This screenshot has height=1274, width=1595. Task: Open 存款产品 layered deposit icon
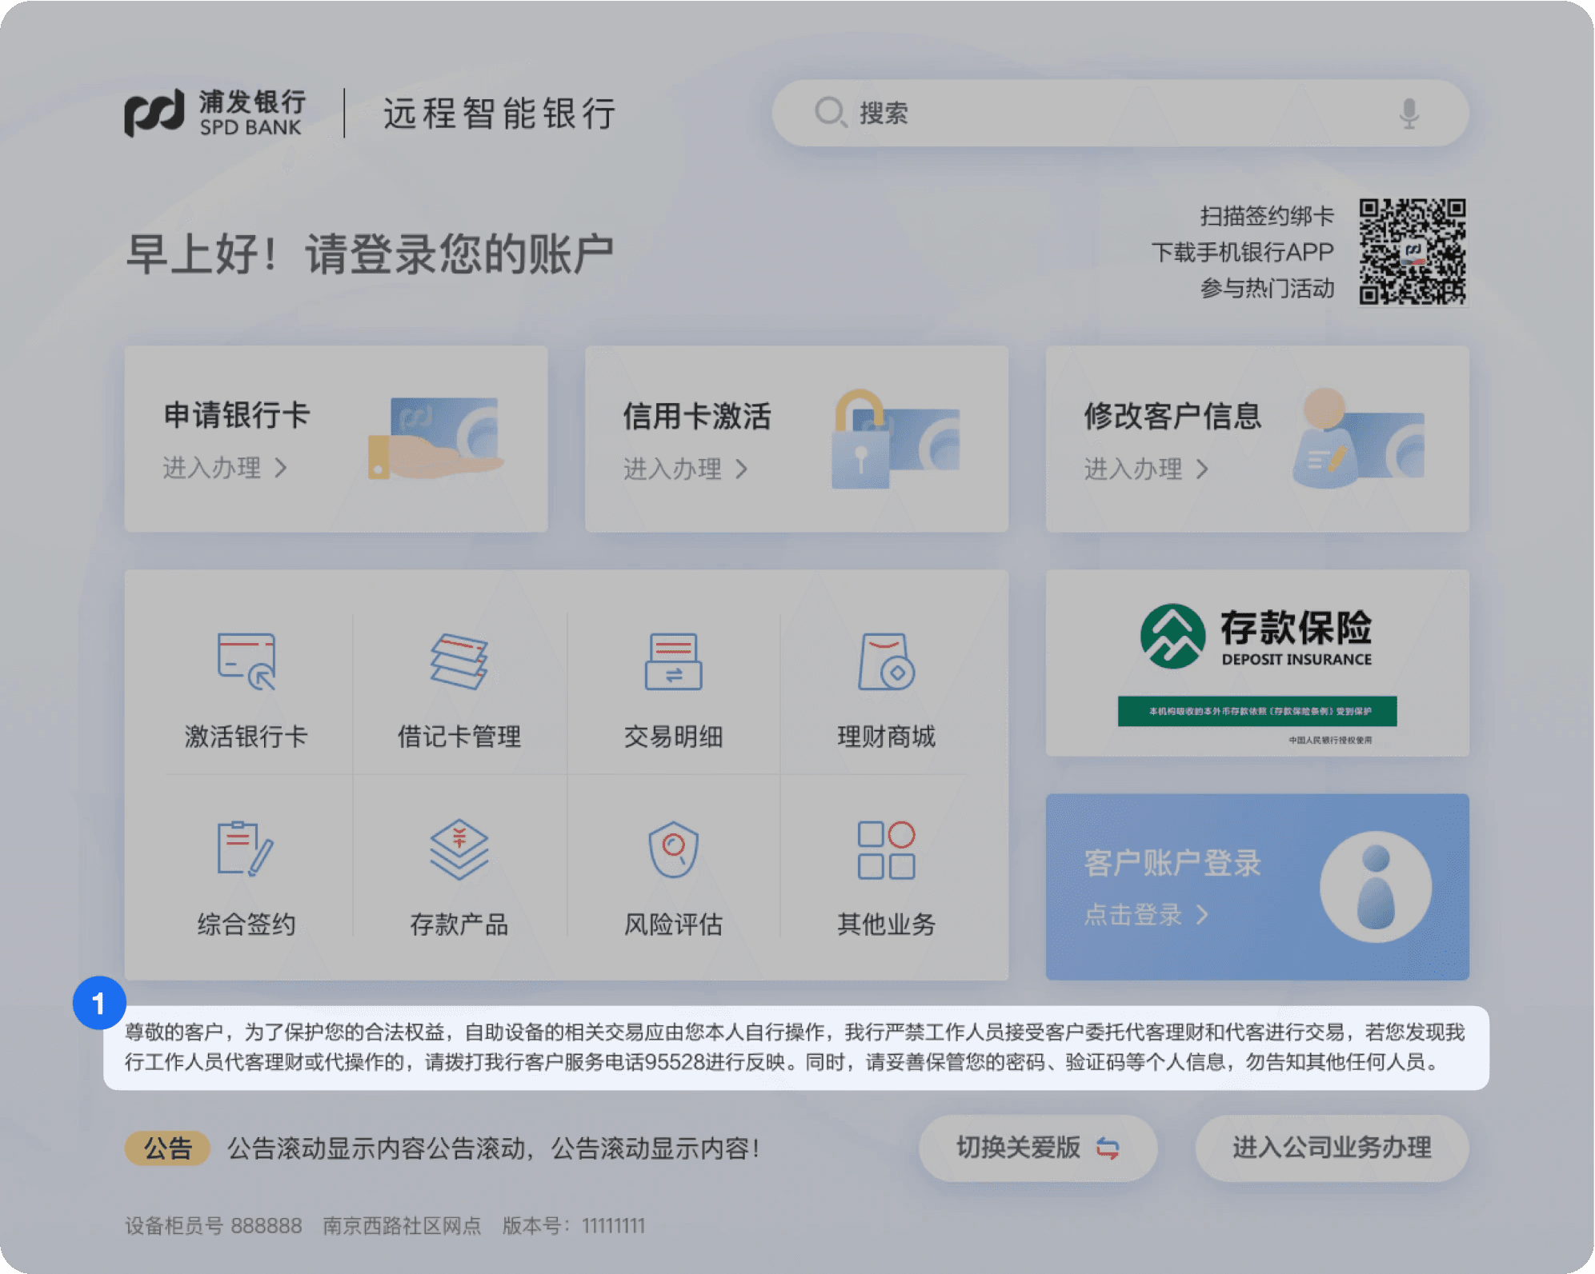click(459, 849)
